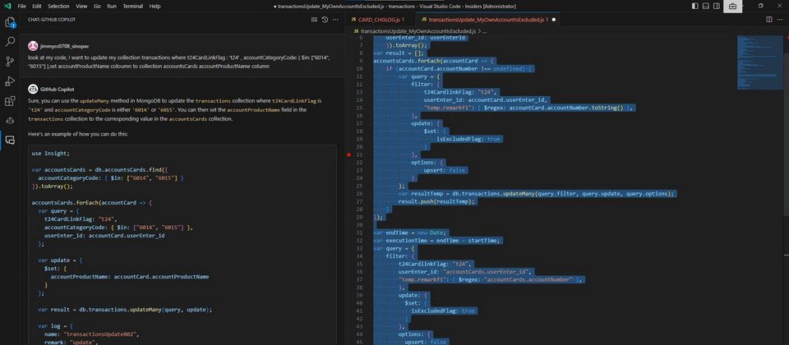789x345 pixels.
Task: Click 'userEnter_id: userEnterId' on editor line 6
Action: (x=427, y=38)
